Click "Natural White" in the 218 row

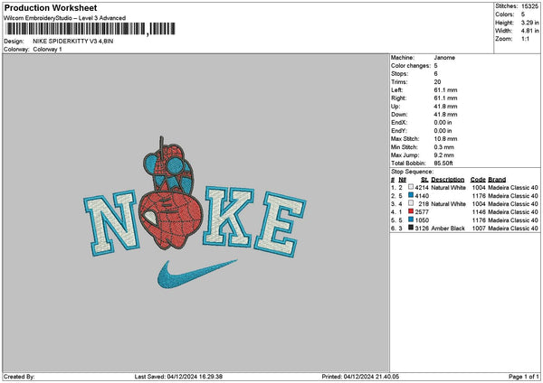tap(449, 204)
